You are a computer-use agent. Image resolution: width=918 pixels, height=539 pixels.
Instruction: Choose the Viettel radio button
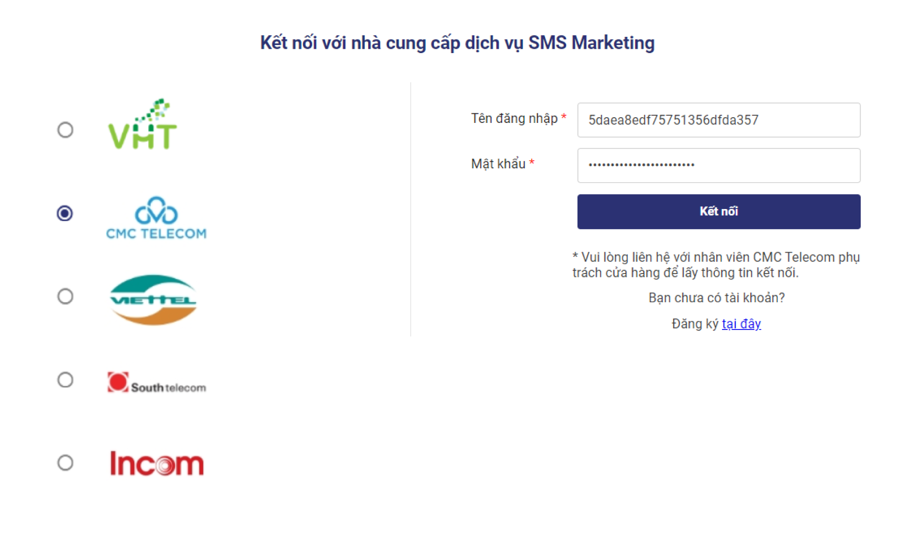point(66,297)
